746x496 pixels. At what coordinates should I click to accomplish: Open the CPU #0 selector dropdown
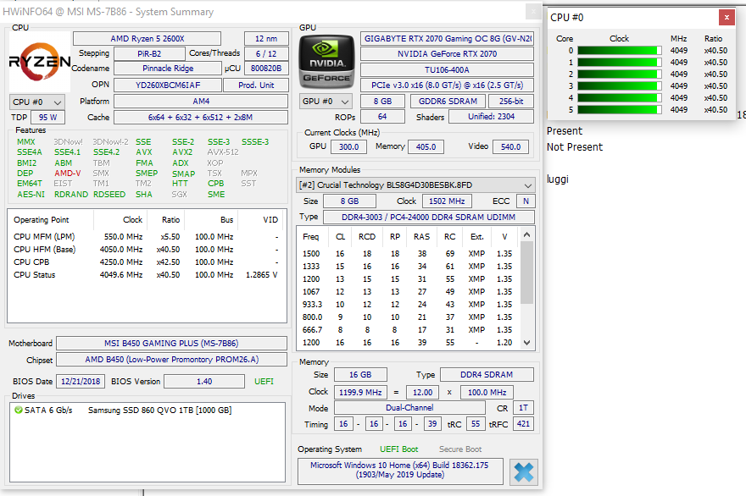tap(37, 102)
